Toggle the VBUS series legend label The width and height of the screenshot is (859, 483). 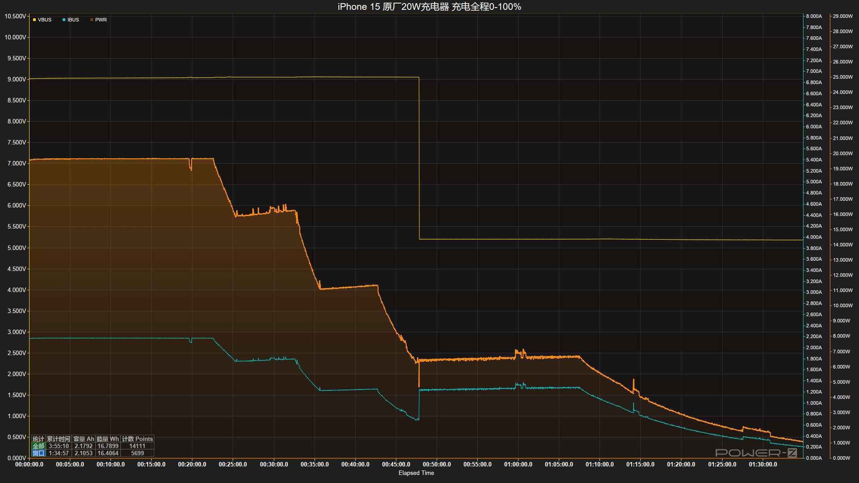click(x=45, y=20)
